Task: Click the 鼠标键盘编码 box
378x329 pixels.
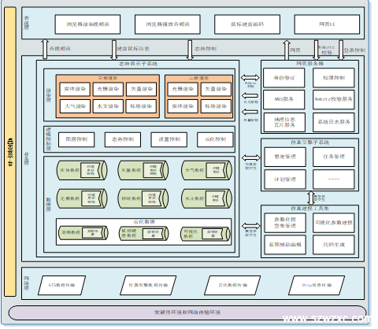Action: [x=247, y=24]
